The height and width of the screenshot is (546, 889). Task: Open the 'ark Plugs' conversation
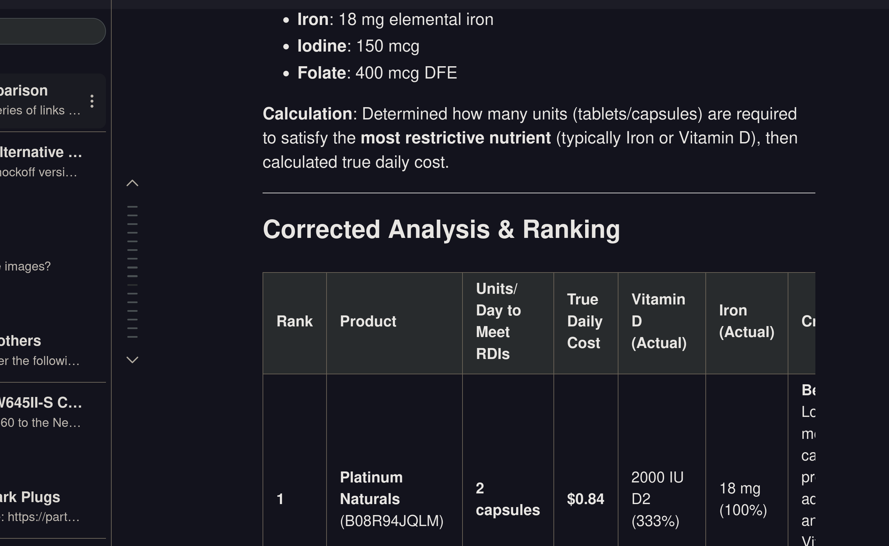[x=36, y=506]
